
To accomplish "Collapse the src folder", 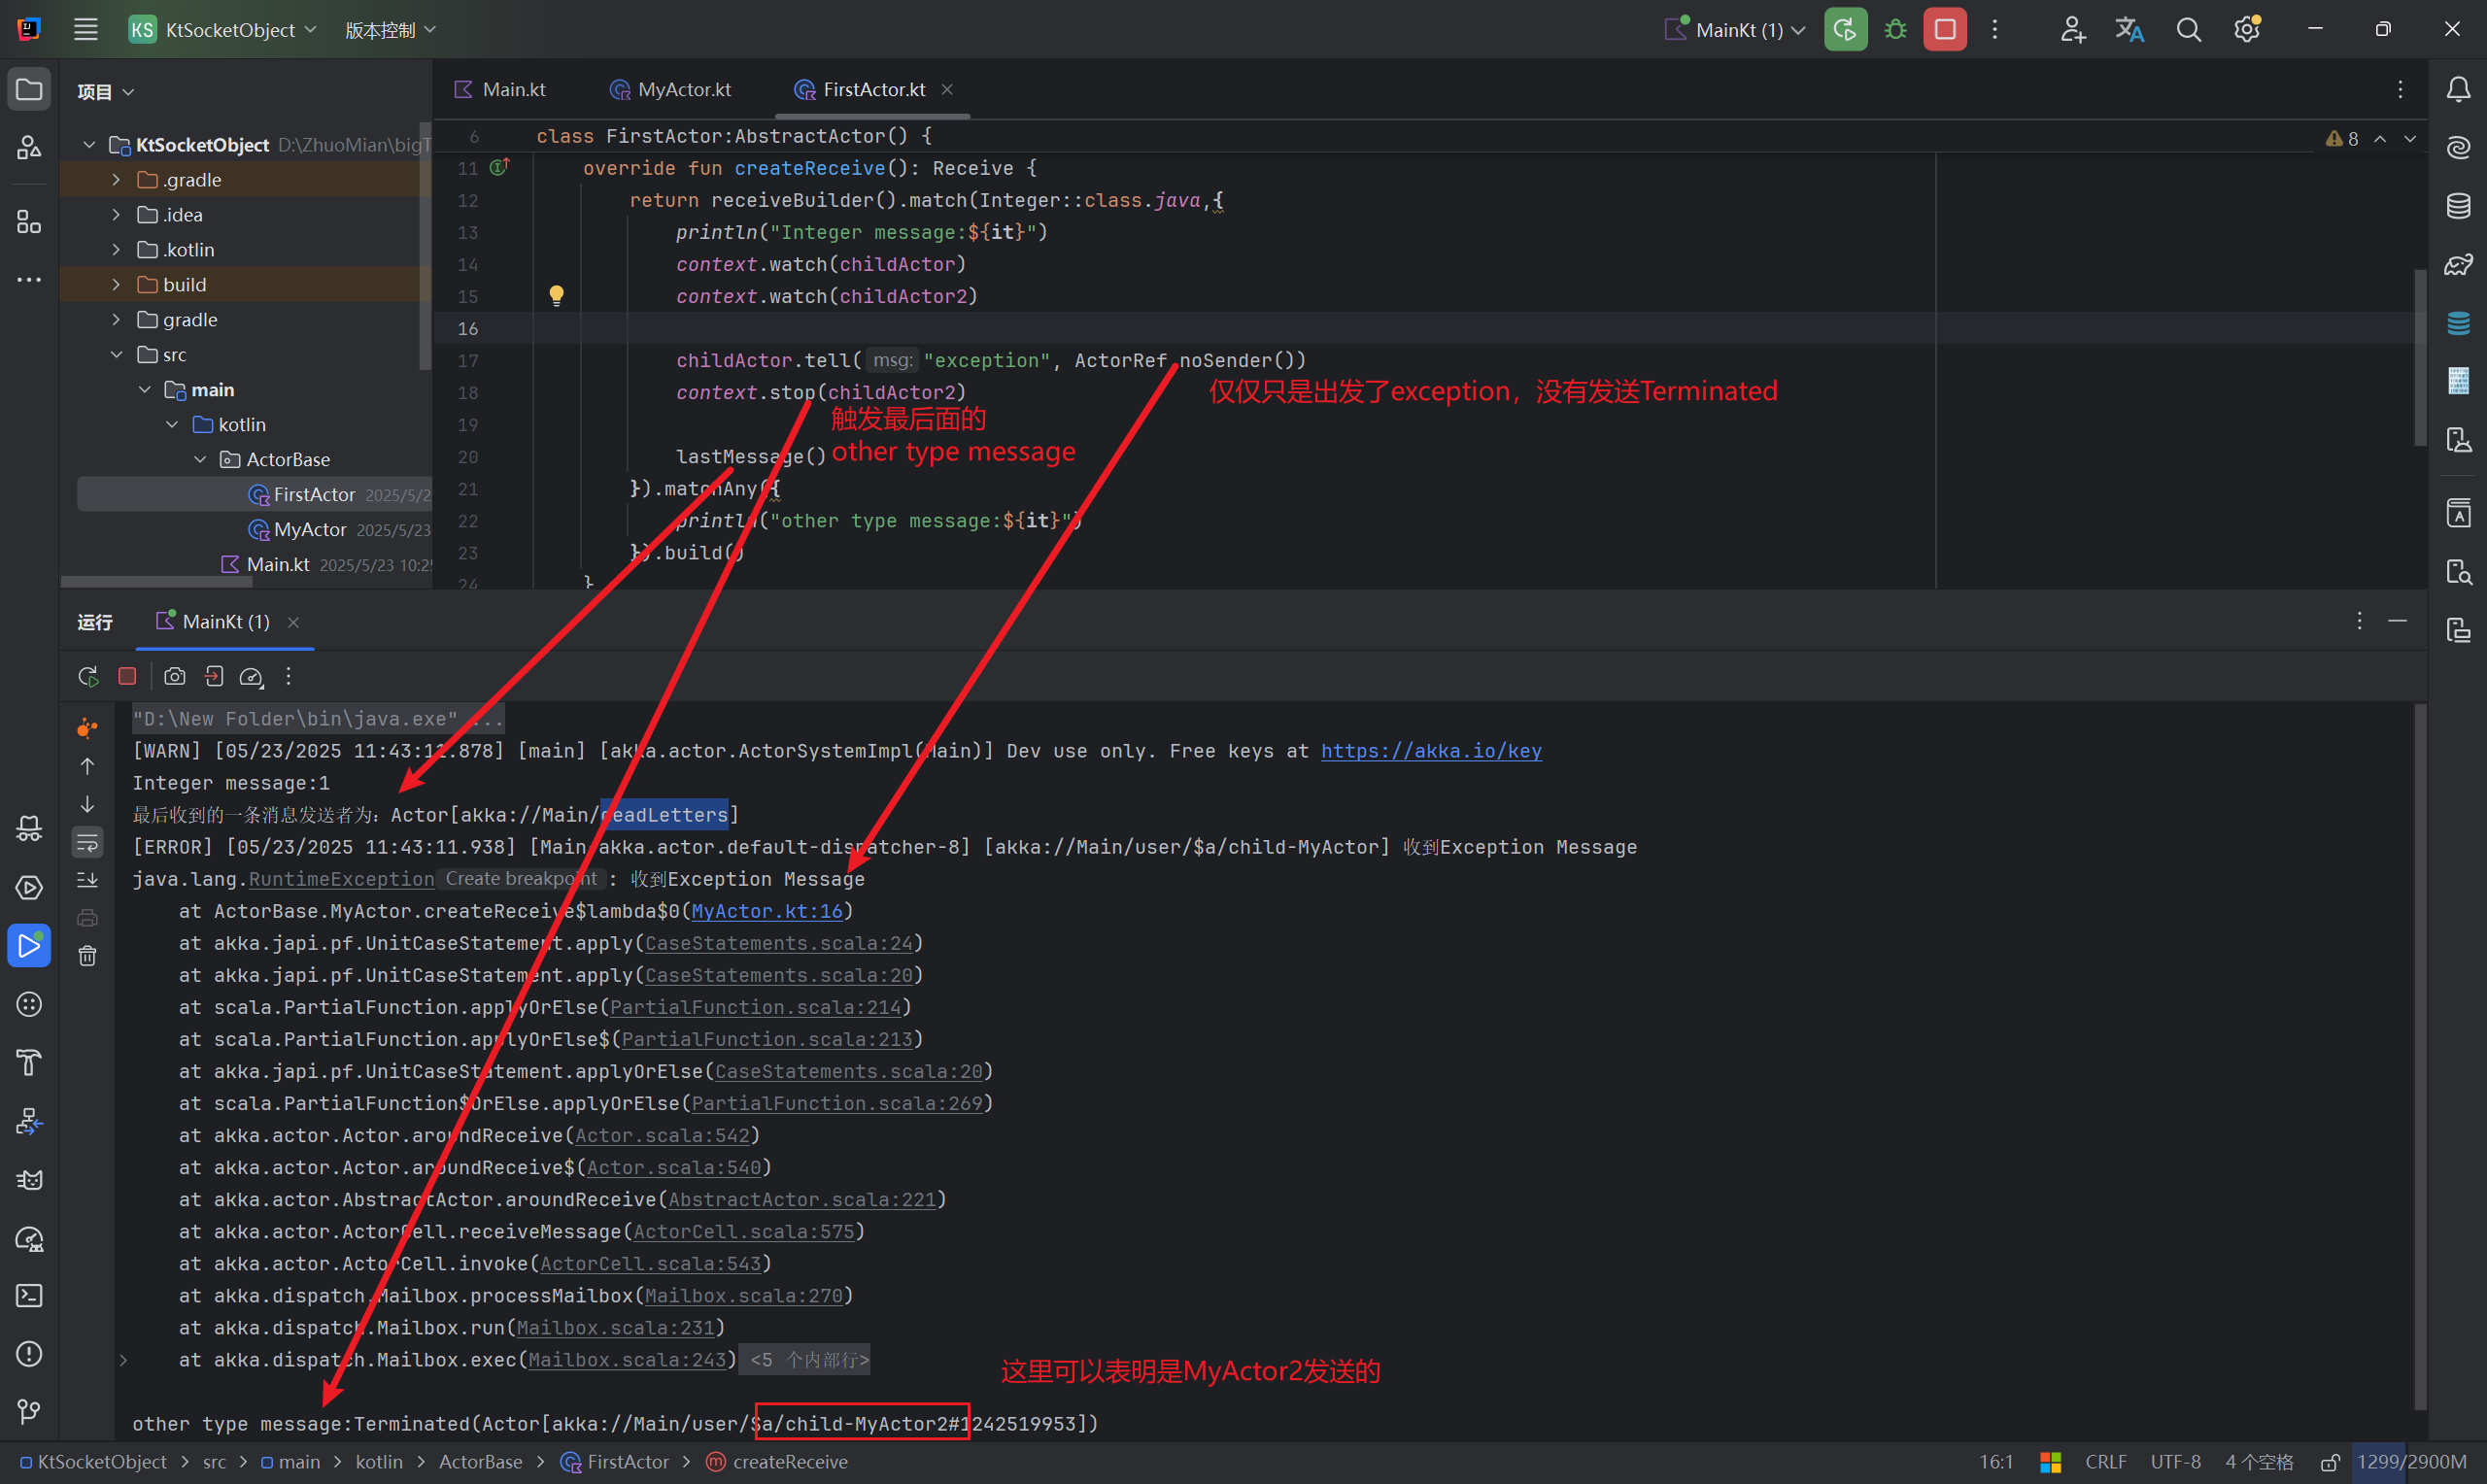I will (116, 355).
